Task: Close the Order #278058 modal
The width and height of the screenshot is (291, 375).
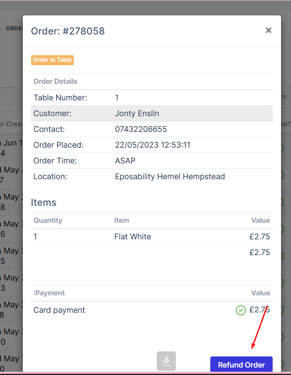Action: (x=268, y=30)
